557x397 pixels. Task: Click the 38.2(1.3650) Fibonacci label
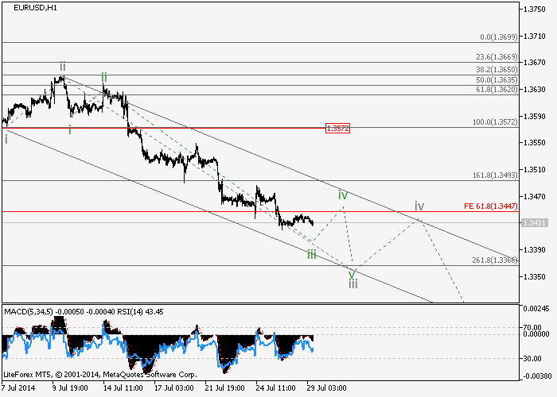point(497,69)
